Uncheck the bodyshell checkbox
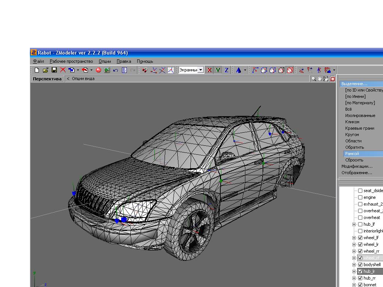 click(x=360, y=265)
